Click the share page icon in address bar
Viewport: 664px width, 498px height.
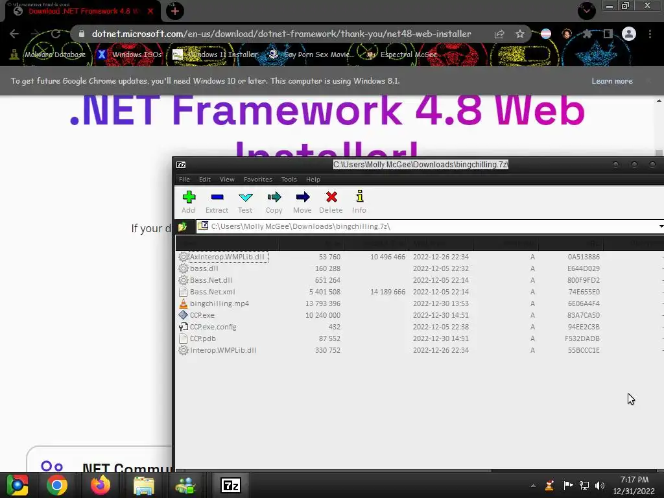tap(499, 34)
